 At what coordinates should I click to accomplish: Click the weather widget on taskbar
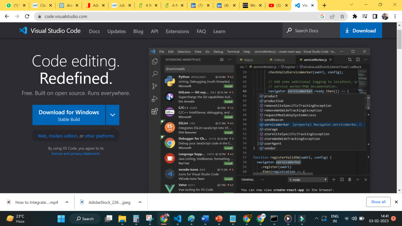point(16,219)
